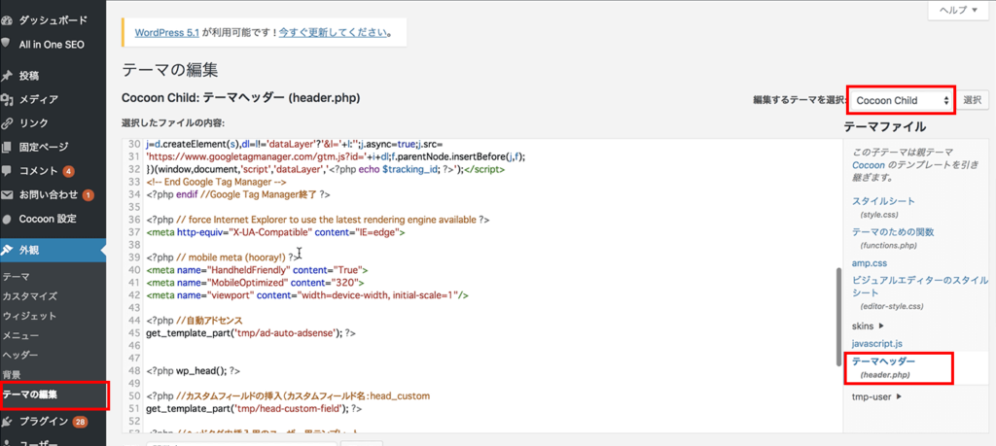Click code line 48 wp_head()
996x446 pixels.
[194, 370]
